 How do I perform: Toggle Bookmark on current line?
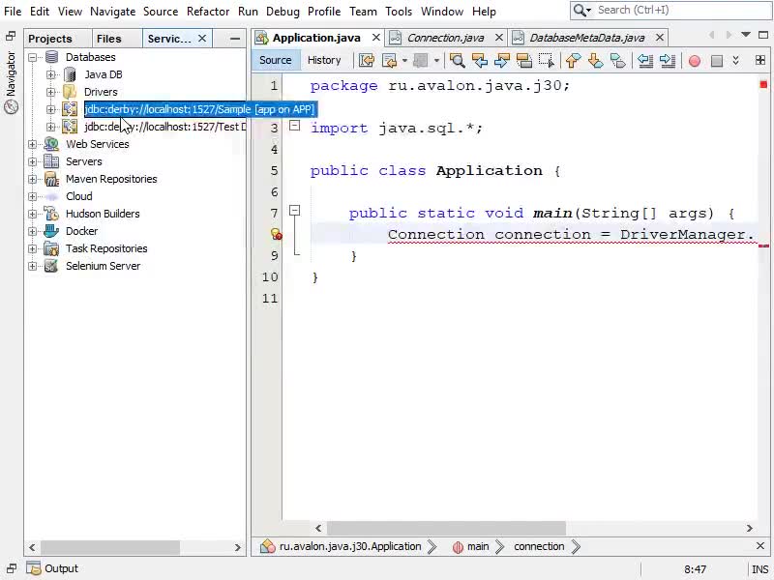point(617,60)
